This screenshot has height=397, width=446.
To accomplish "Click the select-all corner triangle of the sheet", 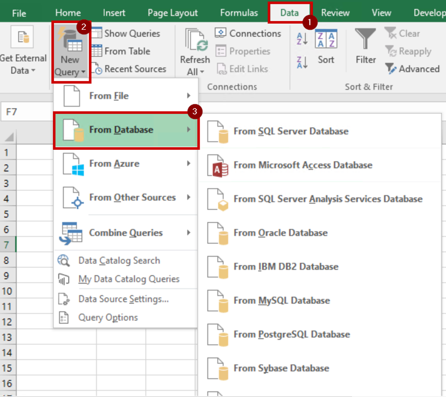I will [x=10, y=137].
